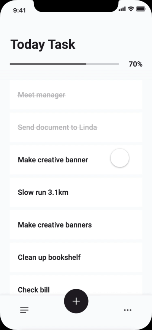
Task: Click the unfilled end of progress bar
Action: pyautogui.click(x=103, y=64)
